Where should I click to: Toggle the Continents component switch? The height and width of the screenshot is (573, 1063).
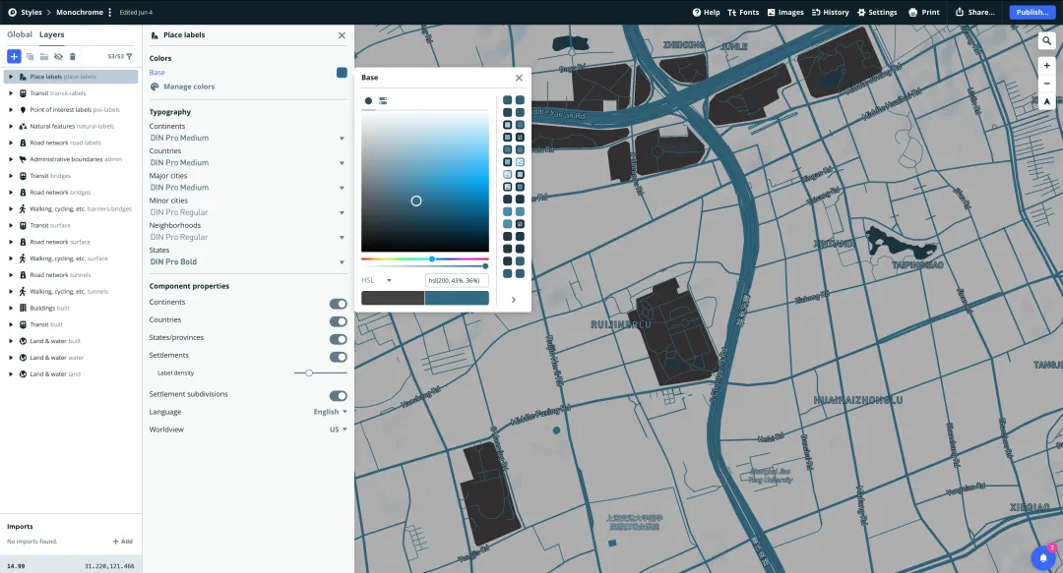338,303
